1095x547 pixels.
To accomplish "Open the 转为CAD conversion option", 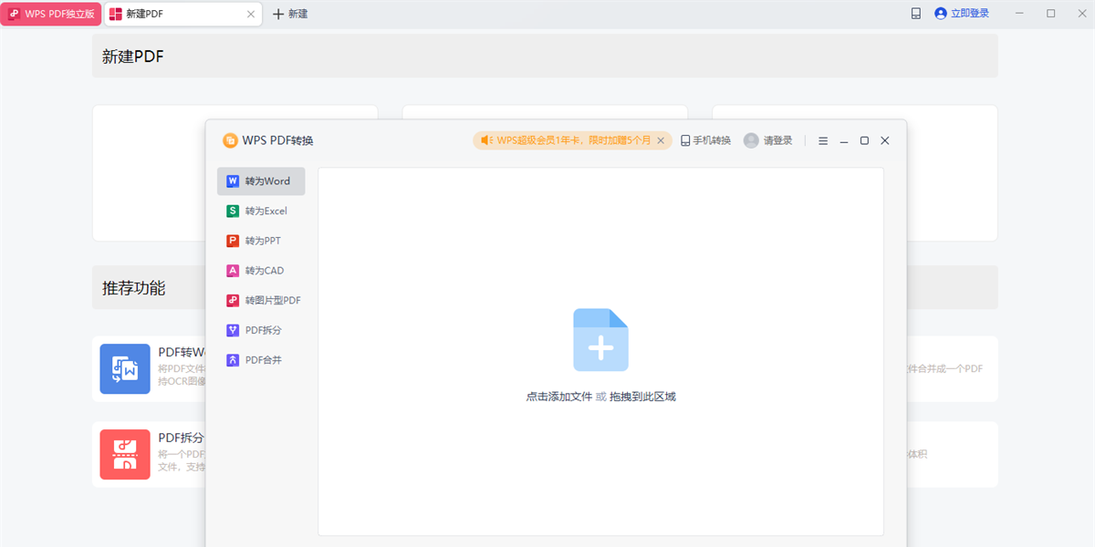I will 261,271.
